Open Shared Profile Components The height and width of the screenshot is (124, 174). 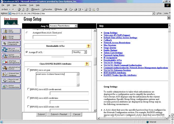pos(11,43)
